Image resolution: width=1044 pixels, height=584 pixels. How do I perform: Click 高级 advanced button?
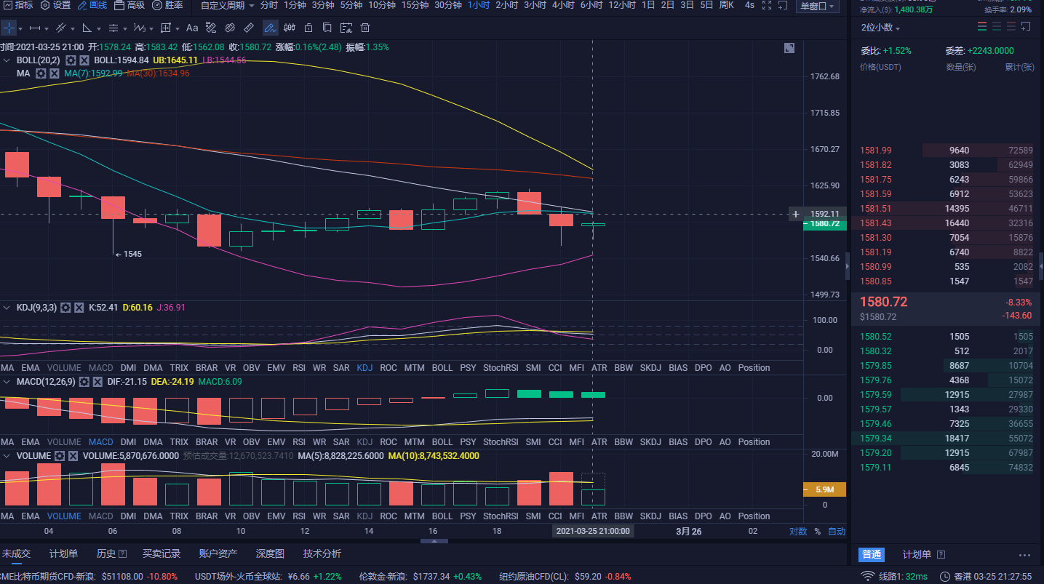pyautogui.click(x=129, y=5)
